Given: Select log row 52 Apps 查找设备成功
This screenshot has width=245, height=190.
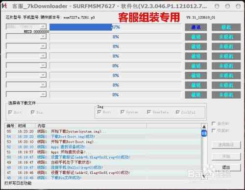Looking at the screenshot, I should point(103,147).
